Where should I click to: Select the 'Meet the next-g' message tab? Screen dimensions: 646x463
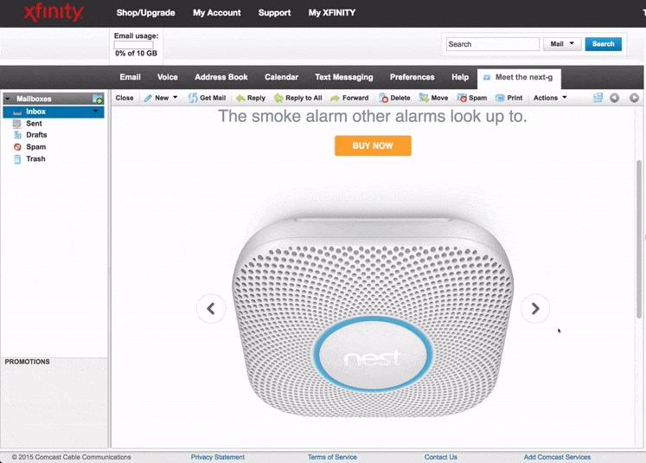tap(519, 78)
